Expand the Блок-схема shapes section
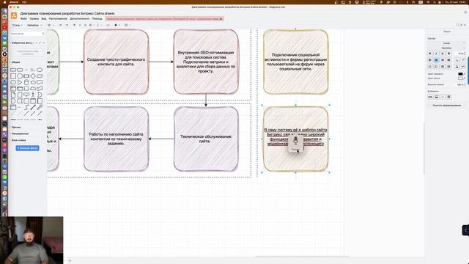This screenshot has width=469, height=264. coord(18,140)
